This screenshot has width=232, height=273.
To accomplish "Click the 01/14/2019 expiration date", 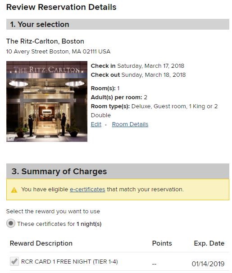I will (x=208, y=264).
